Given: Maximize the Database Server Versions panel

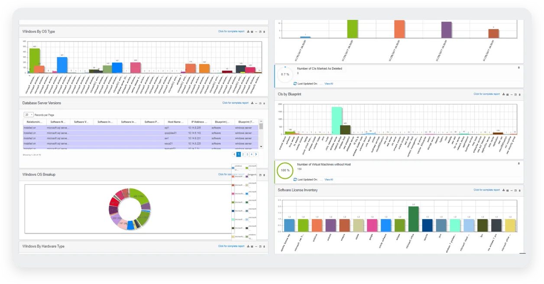Looking at the screenshot, I should [x=260, y=103].
